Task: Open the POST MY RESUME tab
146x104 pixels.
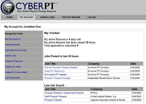Action: 71,17
